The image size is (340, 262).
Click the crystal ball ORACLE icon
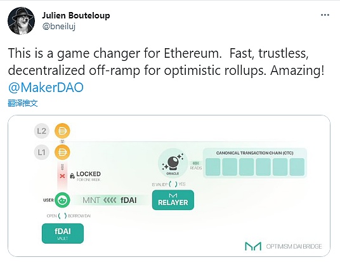click(173, 162)
